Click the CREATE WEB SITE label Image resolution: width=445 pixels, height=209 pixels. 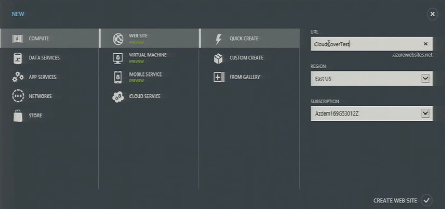pyautogui.click(x=395, y=201)
